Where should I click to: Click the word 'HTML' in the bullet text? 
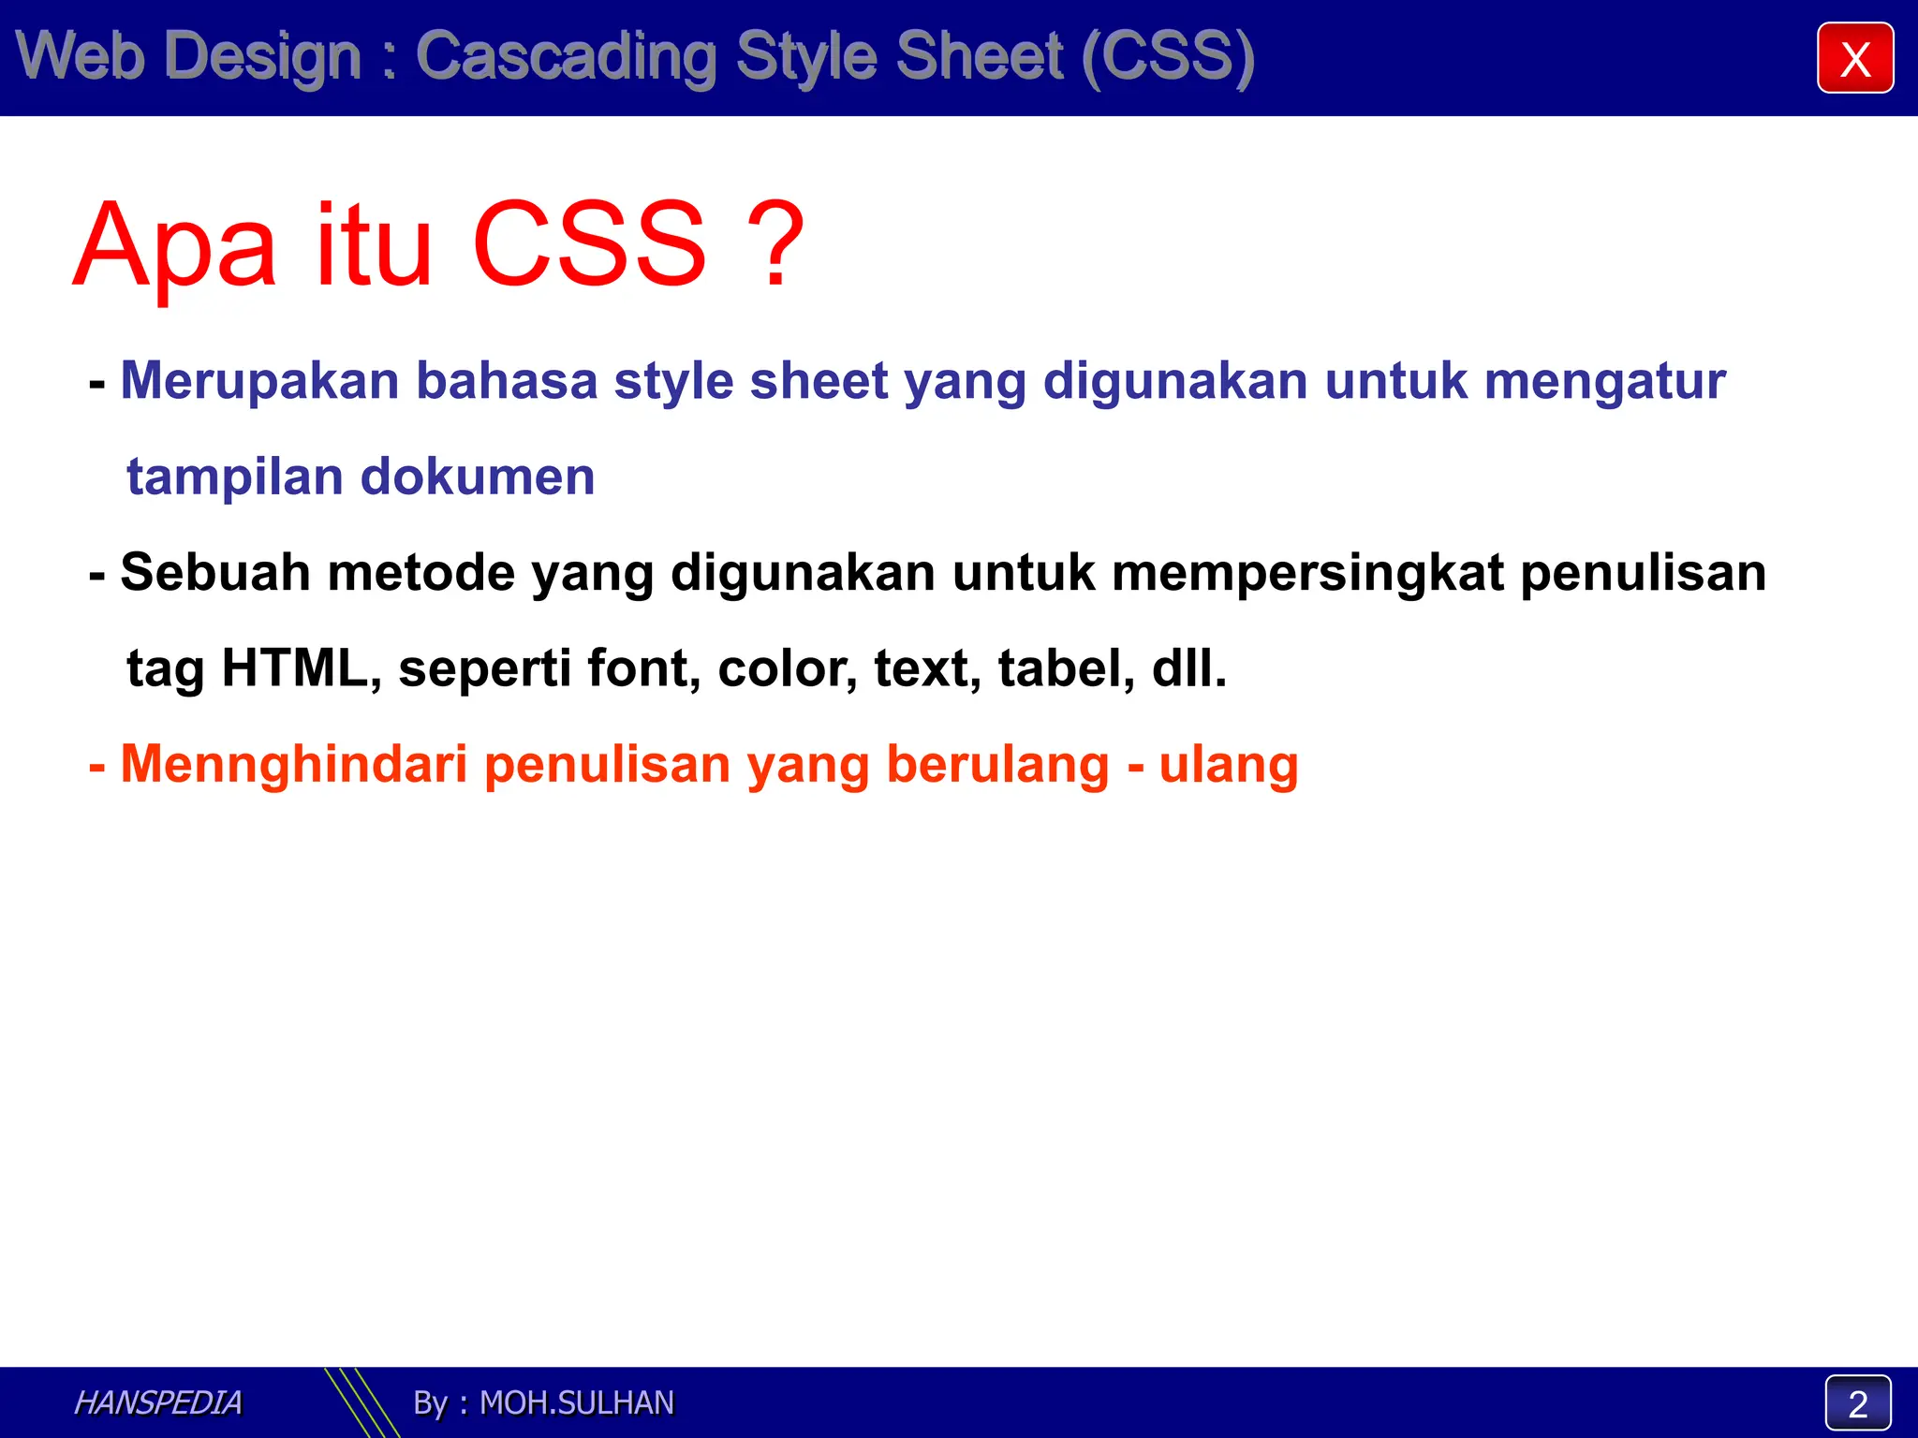pos(295,668)
